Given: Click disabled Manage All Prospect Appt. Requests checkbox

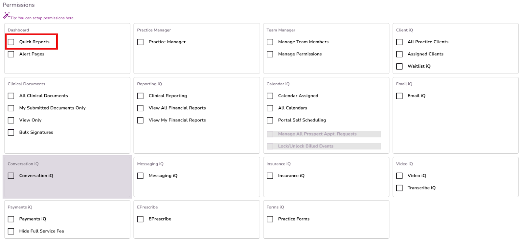Looking at the screenshot, I should coord(270,134).
